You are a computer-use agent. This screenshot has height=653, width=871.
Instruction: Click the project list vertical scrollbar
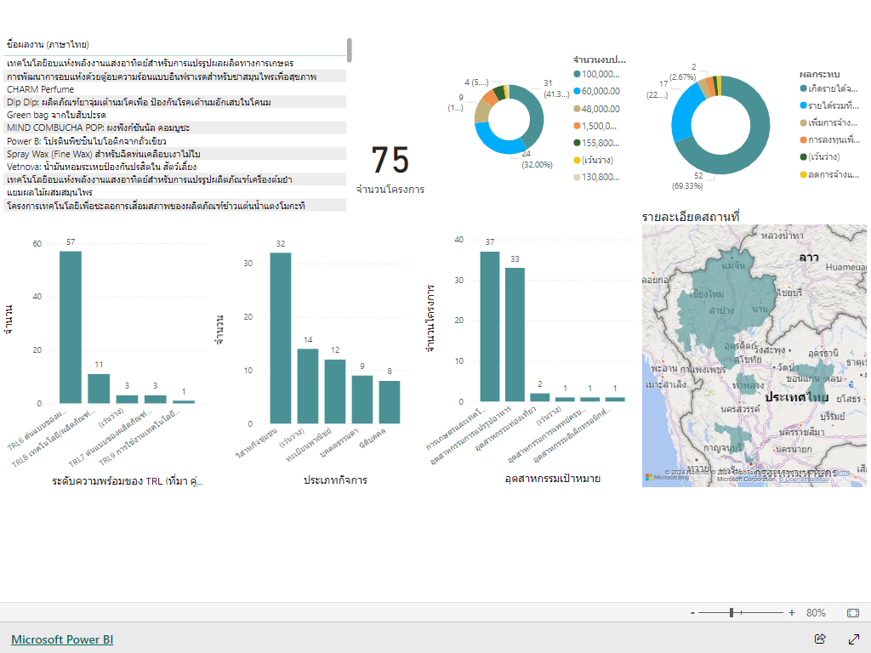click(349, 49)
